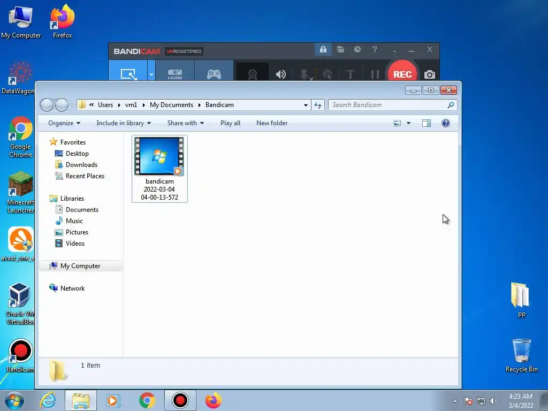Select HDMI device recording mode in Bandicam
The width and height of the screenshot is (548, 411).
(x=175, y=74)
